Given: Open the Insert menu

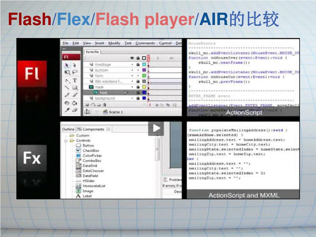Looking at the screenshot, I should click(x=99, y=43).
